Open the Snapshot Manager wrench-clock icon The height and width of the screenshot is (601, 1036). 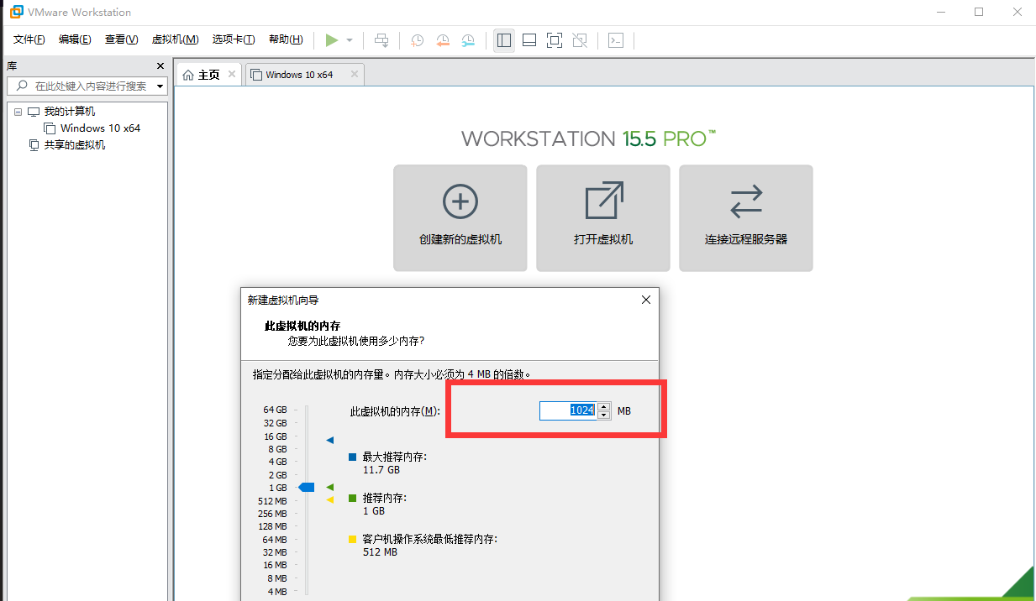(468, 39)
